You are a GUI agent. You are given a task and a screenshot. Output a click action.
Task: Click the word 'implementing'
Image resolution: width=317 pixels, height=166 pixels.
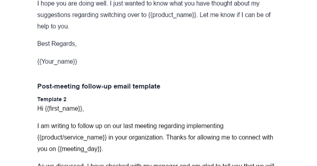coord(205,126)
